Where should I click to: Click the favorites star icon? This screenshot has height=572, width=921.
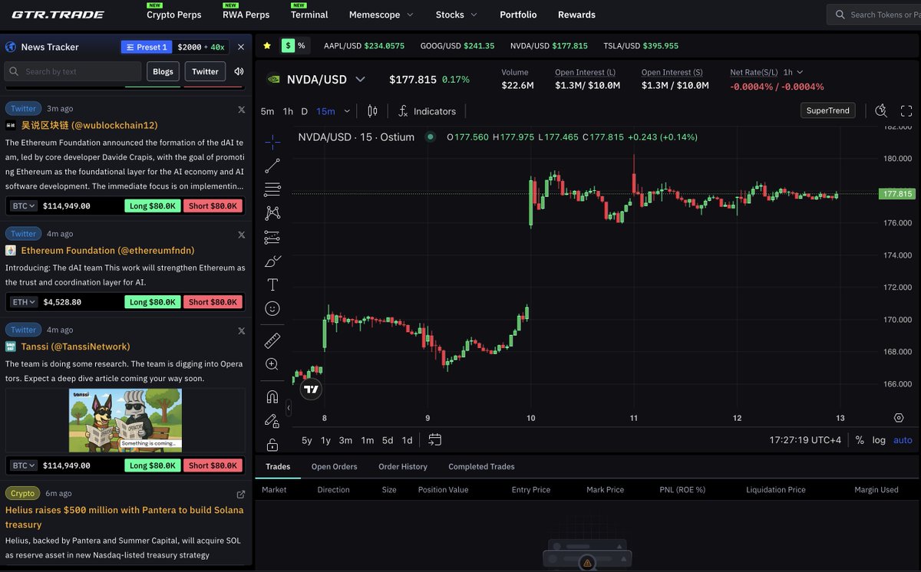267,45
